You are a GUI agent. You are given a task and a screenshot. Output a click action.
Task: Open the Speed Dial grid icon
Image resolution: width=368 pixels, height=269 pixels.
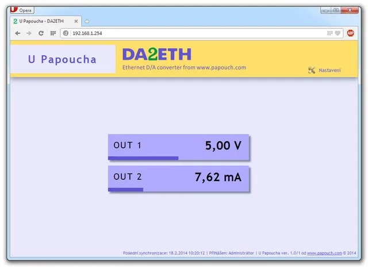click(x=53, y=33)
